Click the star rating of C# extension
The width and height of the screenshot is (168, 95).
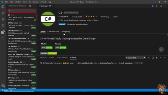tap(91, 16)
